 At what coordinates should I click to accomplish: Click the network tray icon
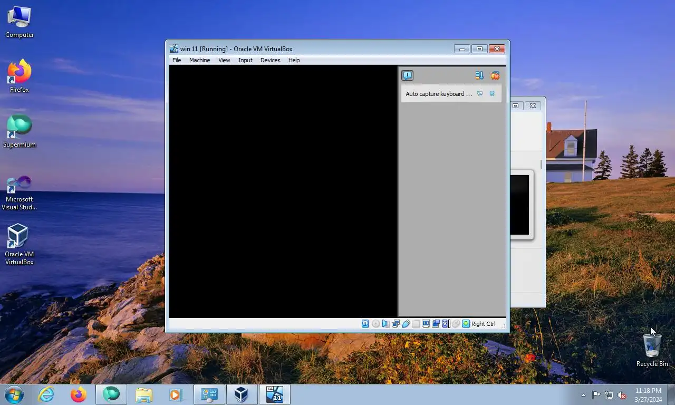(609, 395)
